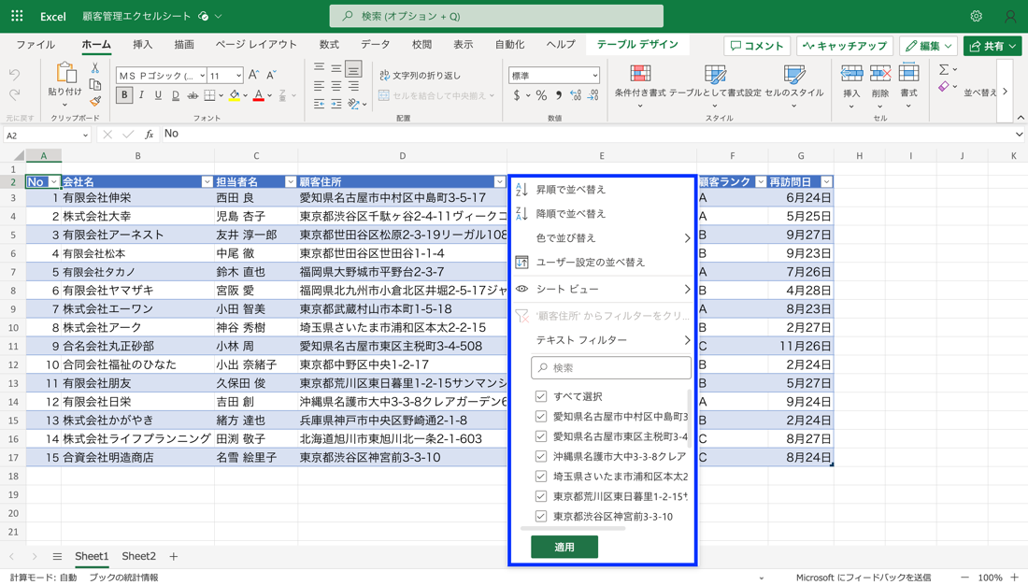
Task: Open the 担当者名 column filter dropdown
Action: pos(291,181)
